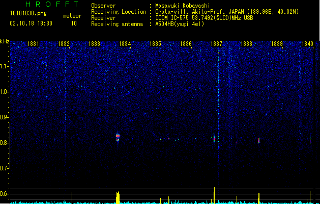The height and width of the screenshot is (204, 320).
Task: Click the 1838 time marker
Action: click(x=247, y=44)
